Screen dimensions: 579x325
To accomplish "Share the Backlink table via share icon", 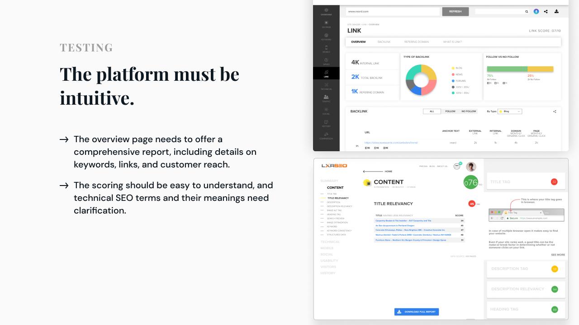I will click(x=555, y=111).
